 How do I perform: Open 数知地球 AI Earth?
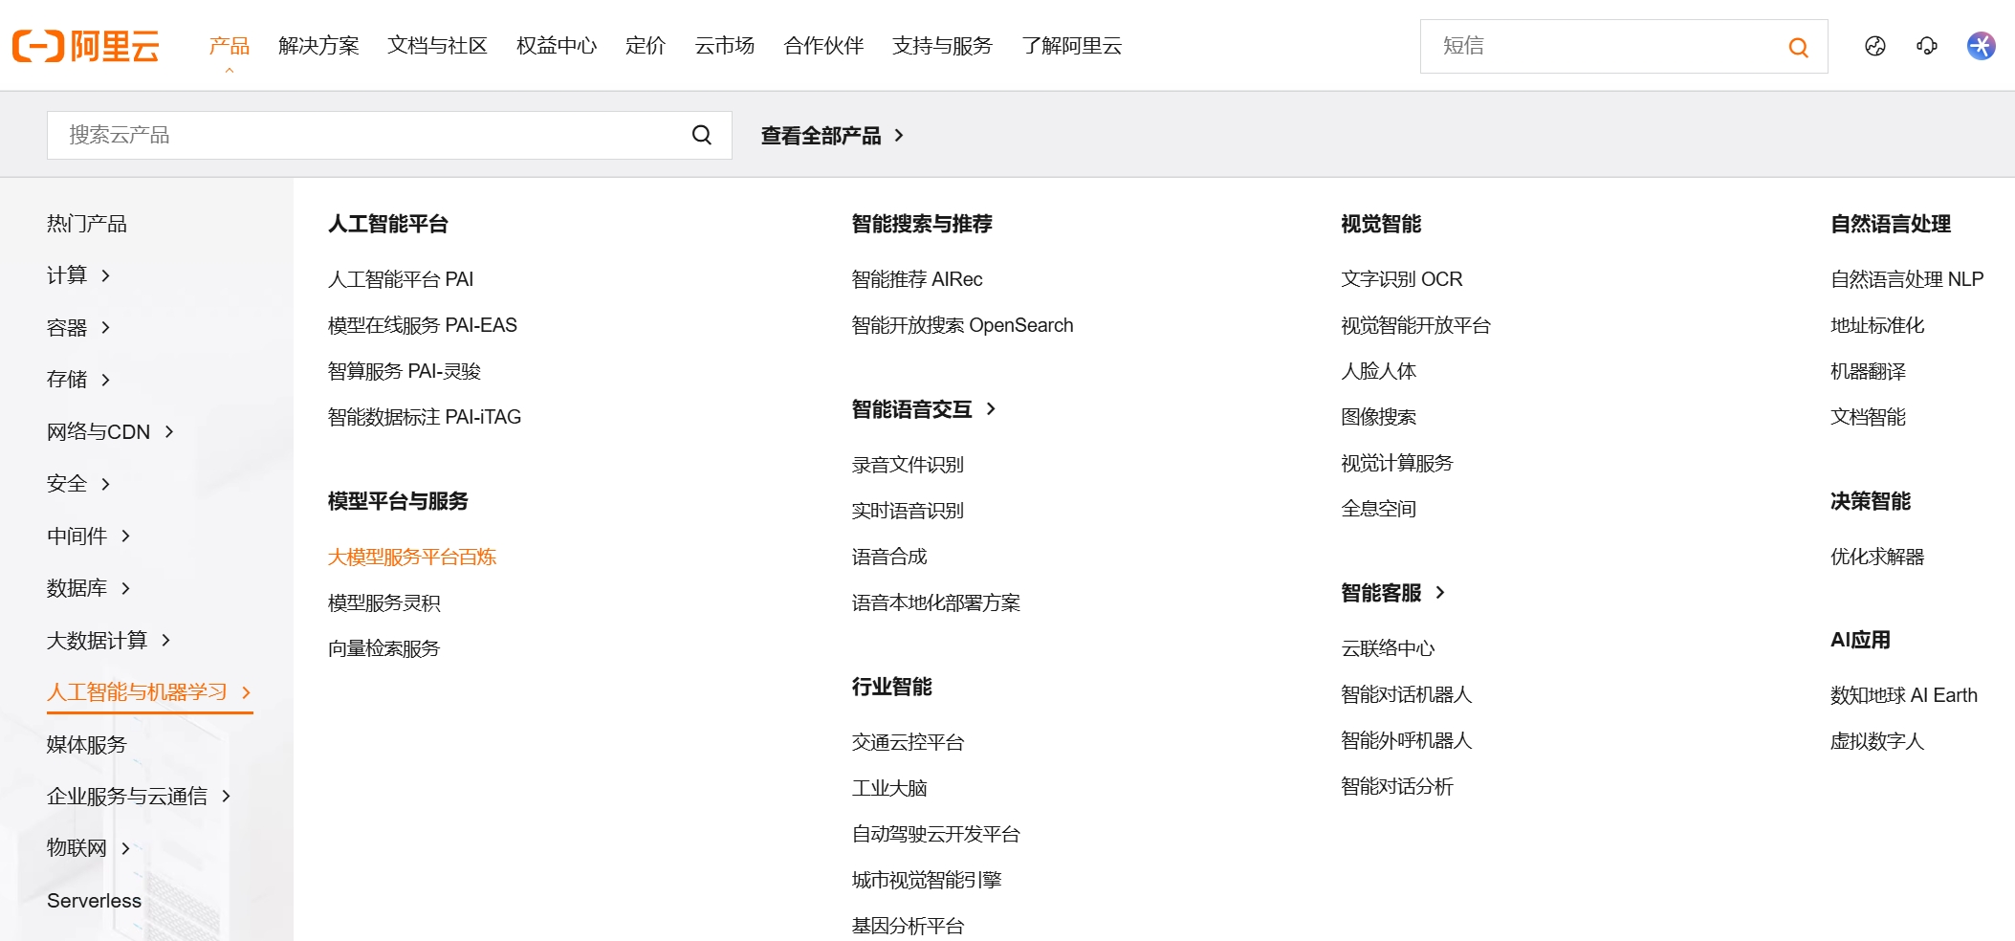1904,695
